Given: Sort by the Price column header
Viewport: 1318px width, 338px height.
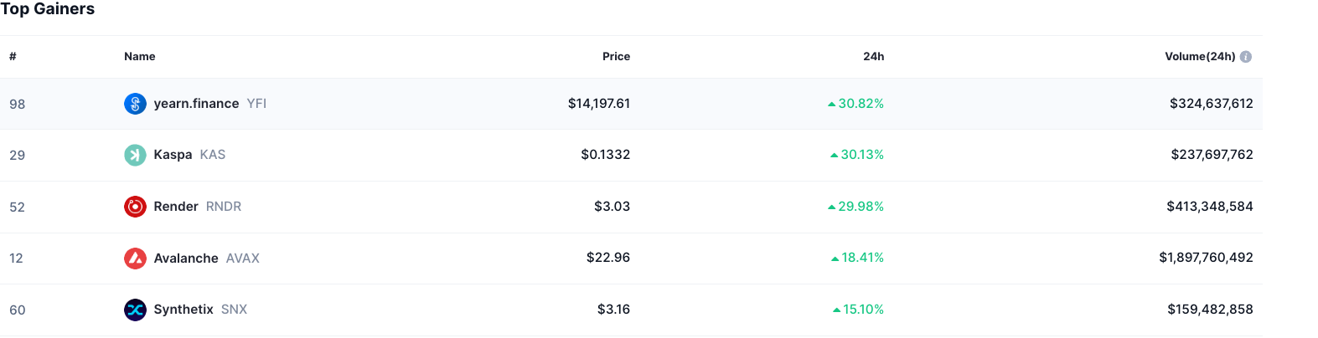Looking at the screenshot, I should 616,57.
